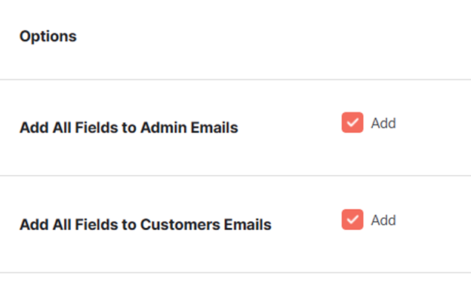Click the word Emails in the Admin Emails title
The width and height of the screenshot is (471, 292).
[214, 128]
